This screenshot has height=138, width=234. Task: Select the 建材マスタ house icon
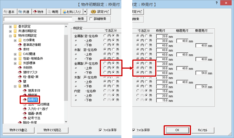[20, 72]
